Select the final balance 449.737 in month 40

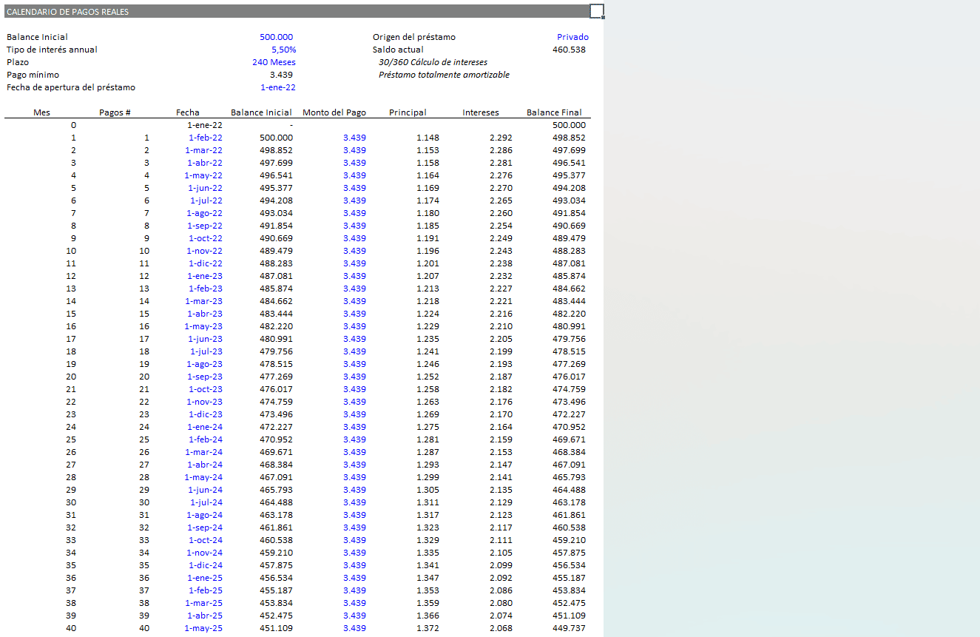click(x=569, y=628)
